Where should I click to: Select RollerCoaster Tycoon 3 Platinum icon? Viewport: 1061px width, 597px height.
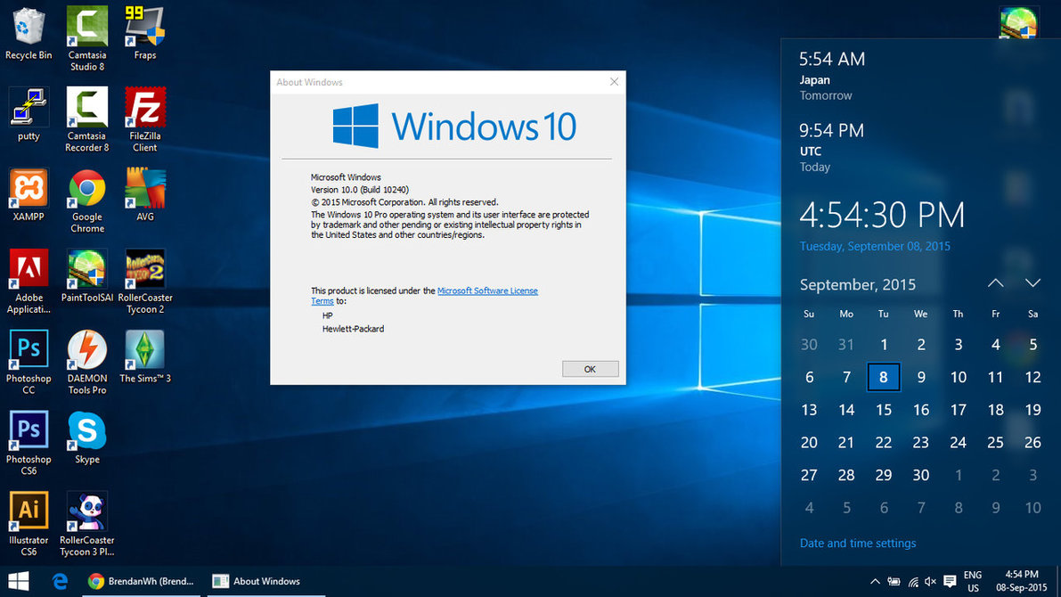tap(86, 523)
